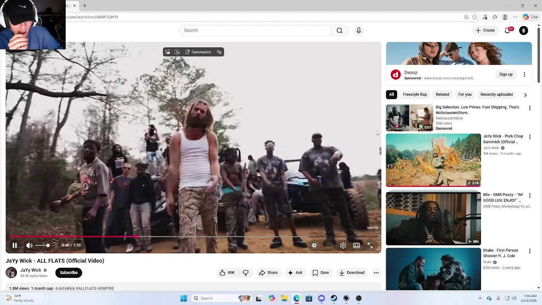Viewport: 542px width, 305px height.
Task: Open Windows Start menu
Action: pyautogui.click(x=183, y=298)
